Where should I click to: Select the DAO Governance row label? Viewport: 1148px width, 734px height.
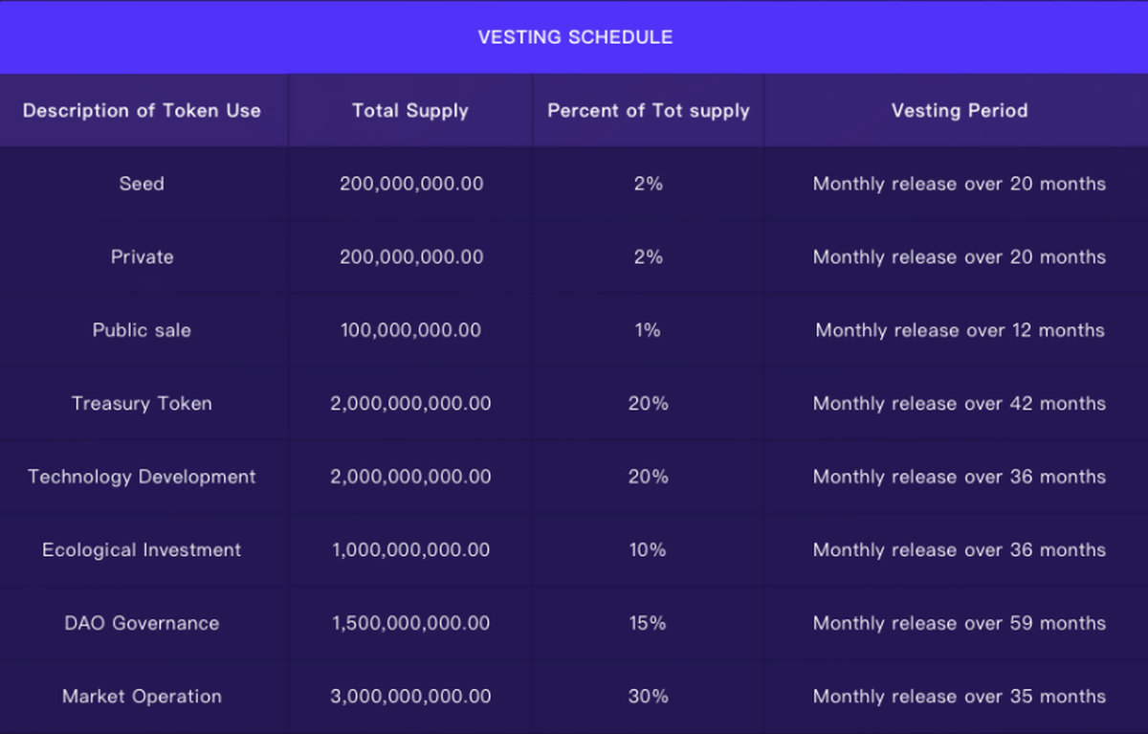coord(142,623)
